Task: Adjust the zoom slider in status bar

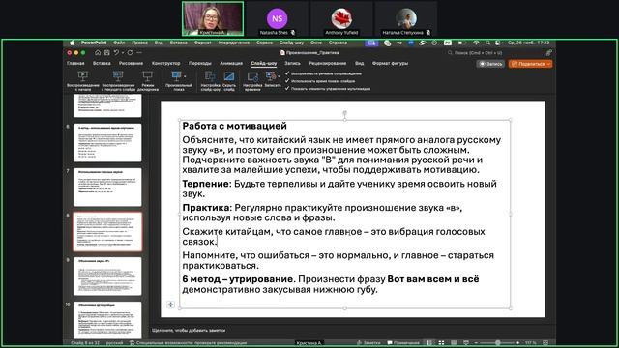Action: [497, 343]
